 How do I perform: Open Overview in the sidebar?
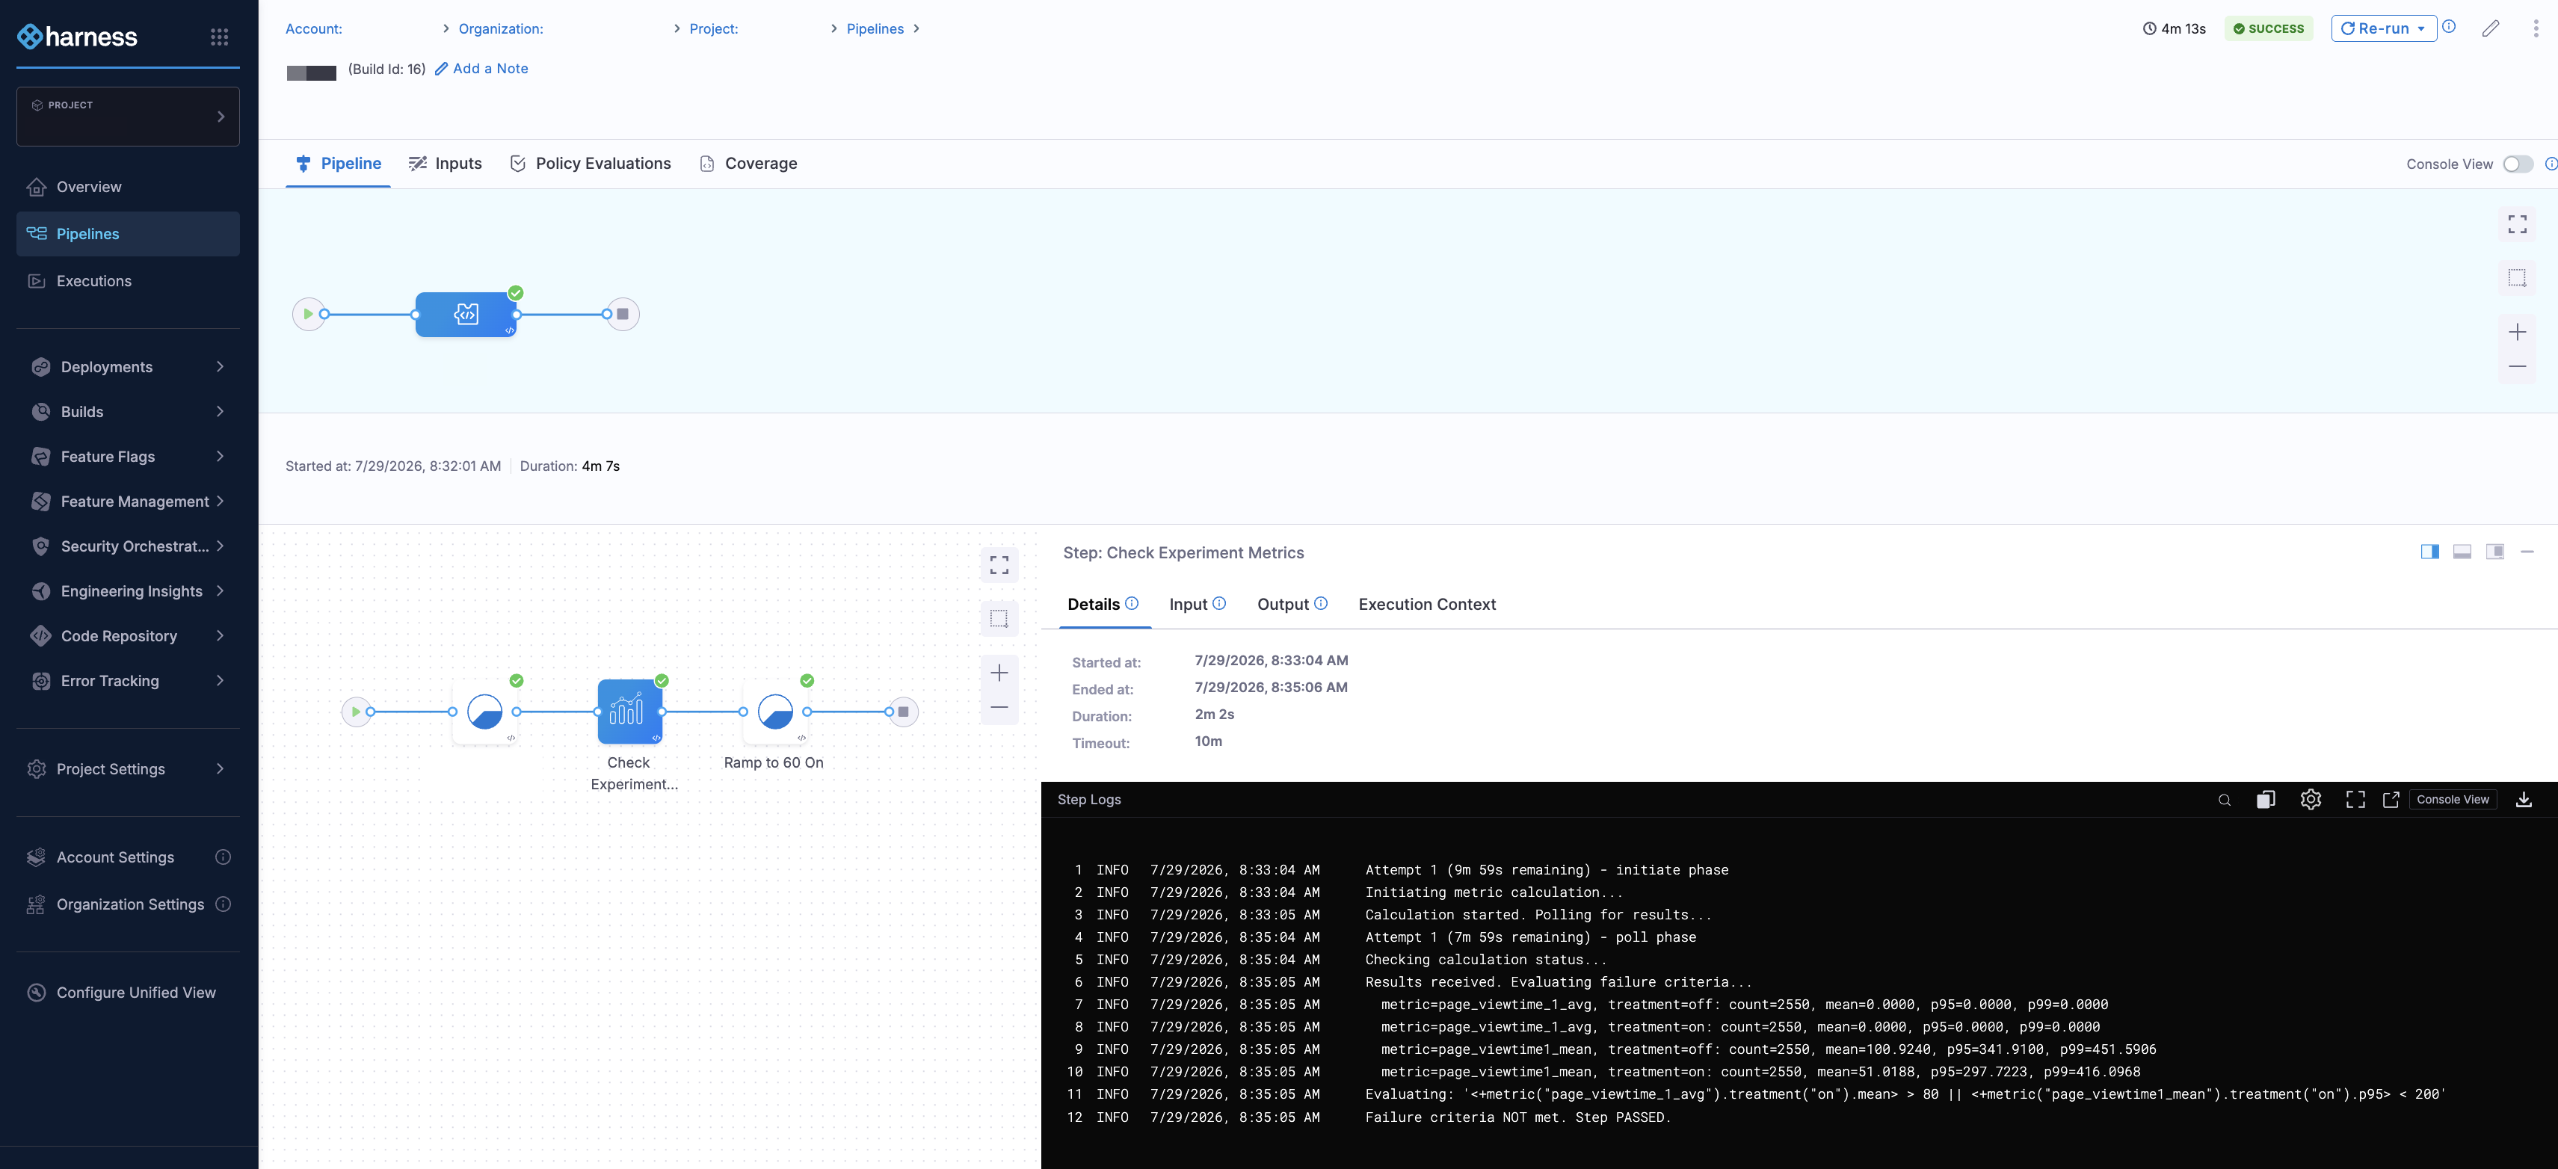click(x=128, y=187)
